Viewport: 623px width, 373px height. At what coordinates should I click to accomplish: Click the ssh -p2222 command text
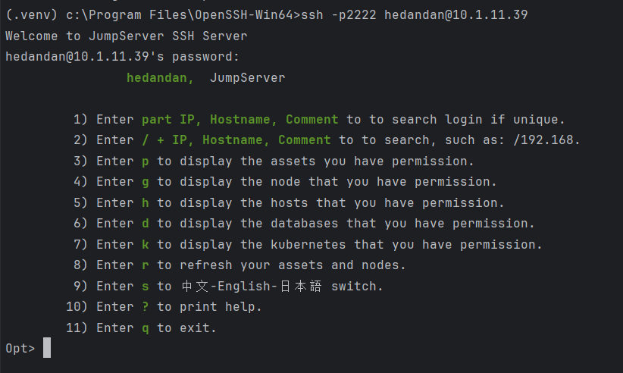click(x=339, y=15)
